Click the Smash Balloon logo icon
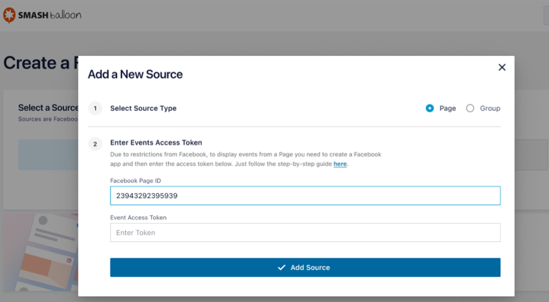549x302 pixels. [x=9, y=15]
